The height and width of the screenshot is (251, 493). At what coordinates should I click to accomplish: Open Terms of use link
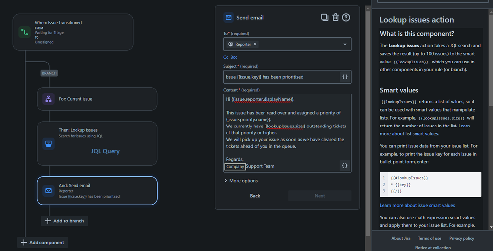tap(429, 238)
